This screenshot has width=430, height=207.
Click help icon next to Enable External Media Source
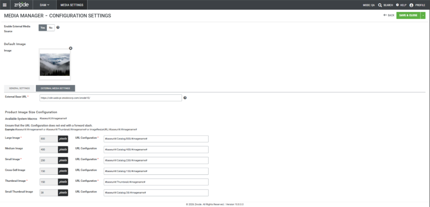click(58, 28)
